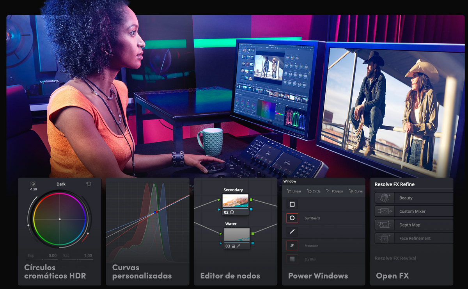Add a Curve power window
The width and height of the screenshot is (468, 289).
(x=356, y=191)
